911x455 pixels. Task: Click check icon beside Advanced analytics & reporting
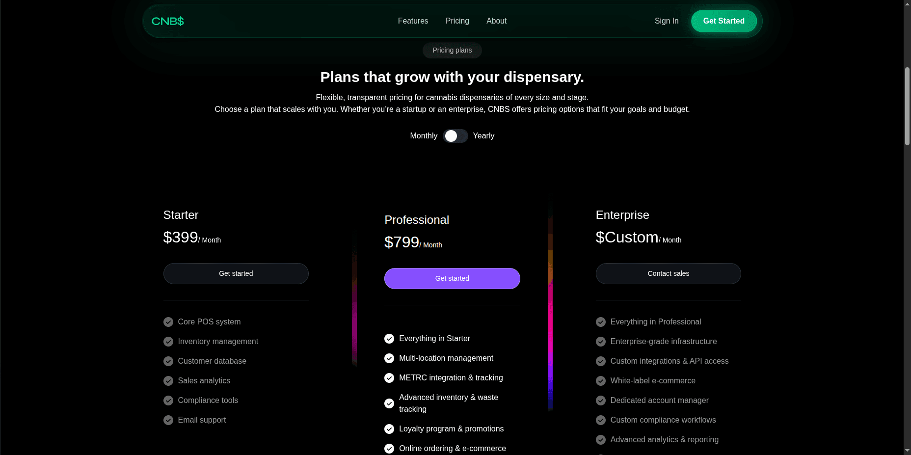[x=601, y=440]
